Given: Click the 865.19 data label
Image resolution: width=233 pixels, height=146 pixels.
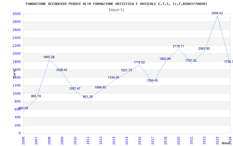Looking at the screenshot, I should coord(36,96).
